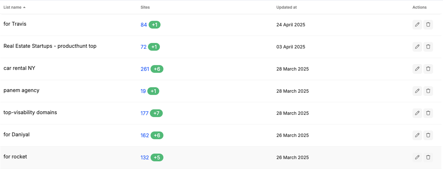
Task: Edit the Real Estate Startups list
Action: click(417, 47)
